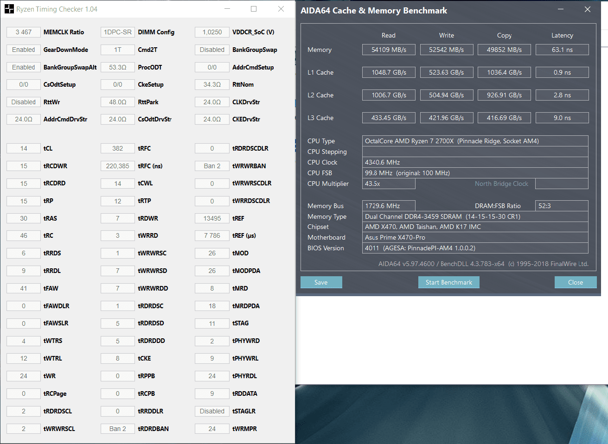Click Memory Copy result 49852 MB/s
This screenshot has height=444, width=608.
click(504, 50)
